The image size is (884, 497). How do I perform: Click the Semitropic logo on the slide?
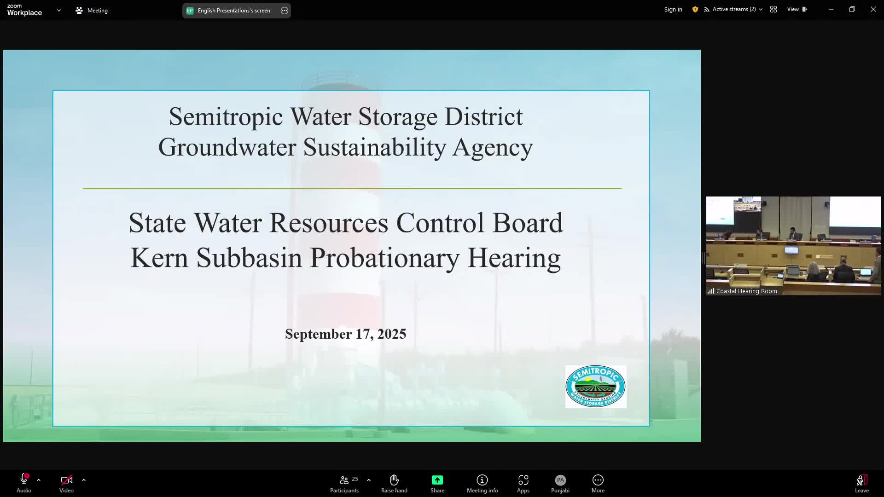[x=596, y=387]
